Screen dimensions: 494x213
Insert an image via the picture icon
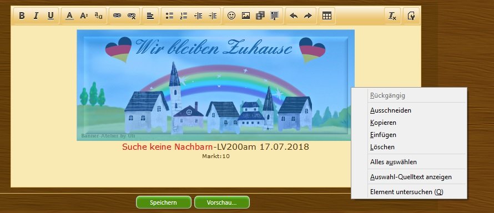[246, 16]
